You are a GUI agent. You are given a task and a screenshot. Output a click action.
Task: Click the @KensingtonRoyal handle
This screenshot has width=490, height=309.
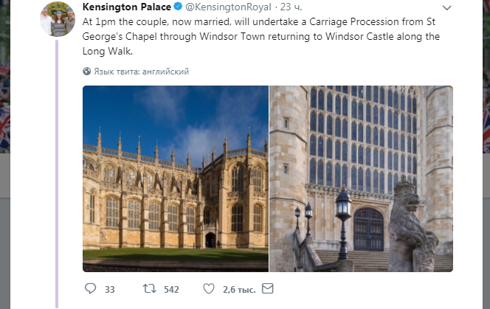pos(228,7)
